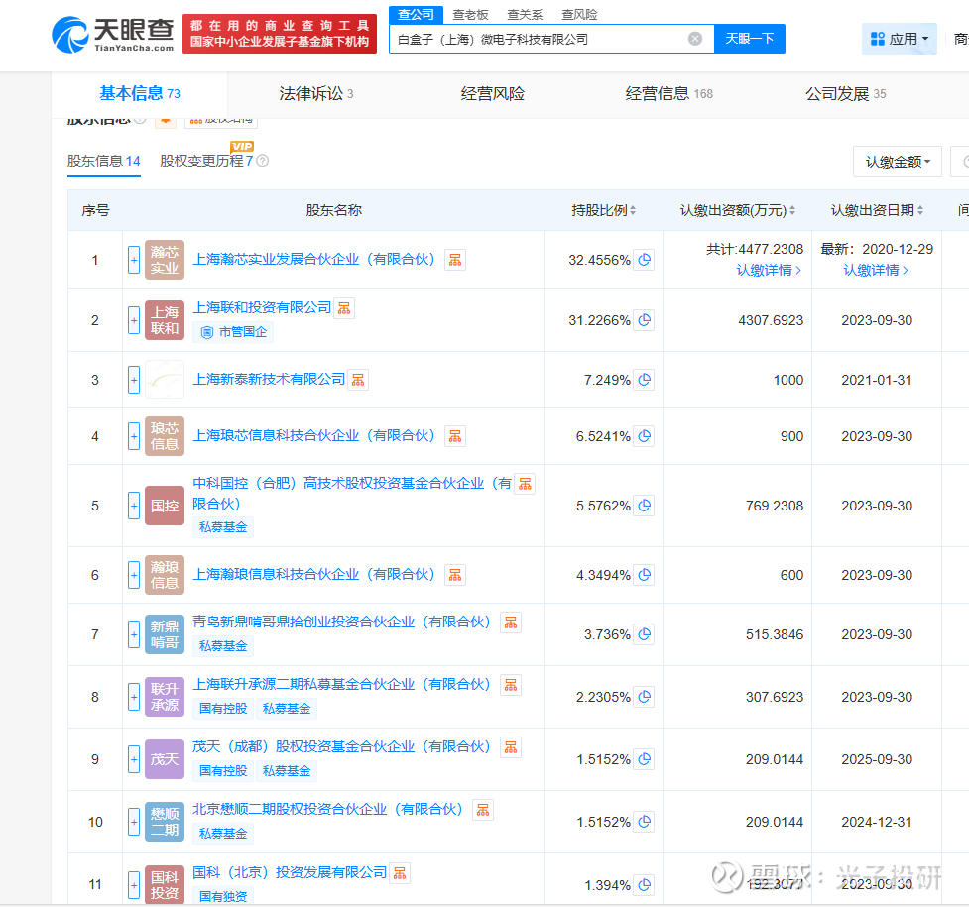View pie chart for 32.4556% shareholding
The width and height of the screenshot is (969, 907).
[x=645, y=260]
